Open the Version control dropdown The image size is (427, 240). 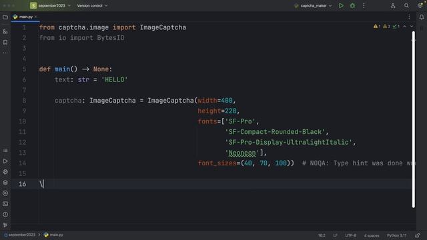92,5
